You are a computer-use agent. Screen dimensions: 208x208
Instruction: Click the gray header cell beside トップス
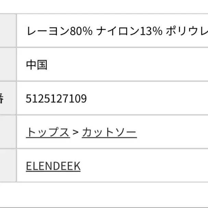click(x=8, y=133)
